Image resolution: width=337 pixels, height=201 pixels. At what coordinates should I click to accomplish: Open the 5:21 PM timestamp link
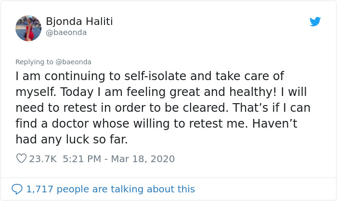click(82, 159)
